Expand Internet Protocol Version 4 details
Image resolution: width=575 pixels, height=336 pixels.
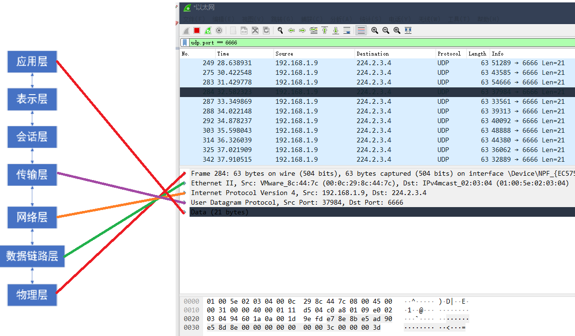[184, 193]
